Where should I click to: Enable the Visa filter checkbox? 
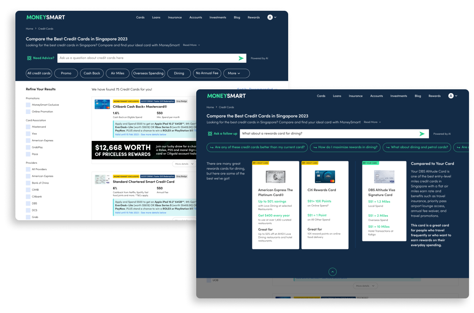click(x=28, y=134)
